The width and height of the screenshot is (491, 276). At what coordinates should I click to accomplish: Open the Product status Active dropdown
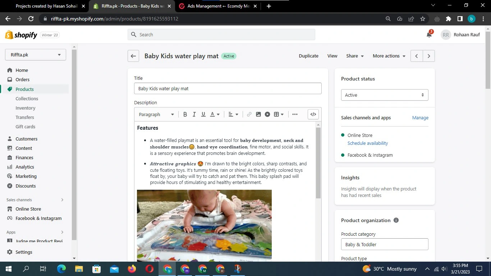pyautogui.click(x=385, y=95)
